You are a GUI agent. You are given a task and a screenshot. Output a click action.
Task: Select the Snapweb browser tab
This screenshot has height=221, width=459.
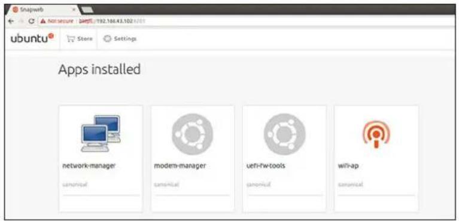[x=44, y=10]
